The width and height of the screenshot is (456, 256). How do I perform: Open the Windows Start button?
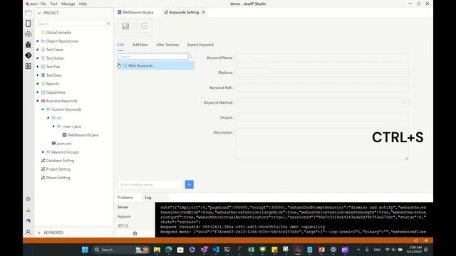tap(85, 250)
